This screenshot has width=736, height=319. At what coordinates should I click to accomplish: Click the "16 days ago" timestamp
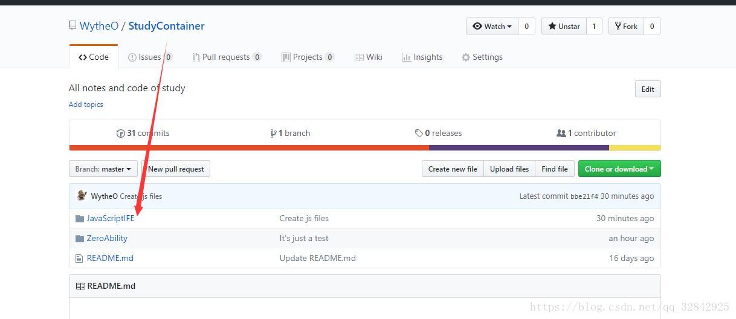631,258
